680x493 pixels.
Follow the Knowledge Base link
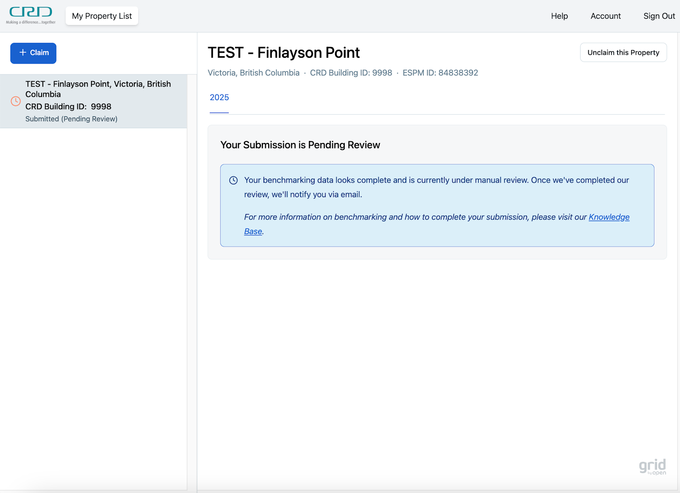[x=609, y=217]
